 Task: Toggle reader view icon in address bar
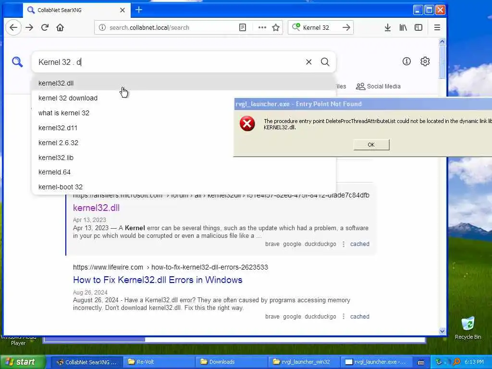point(243,27)
